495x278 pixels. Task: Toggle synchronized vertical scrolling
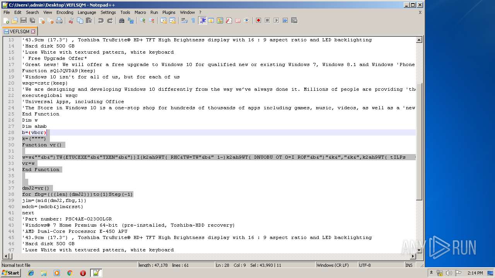click(164, 20)
